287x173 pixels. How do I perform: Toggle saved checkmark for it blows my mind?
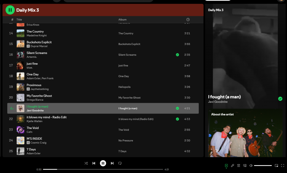coord(177,119)
